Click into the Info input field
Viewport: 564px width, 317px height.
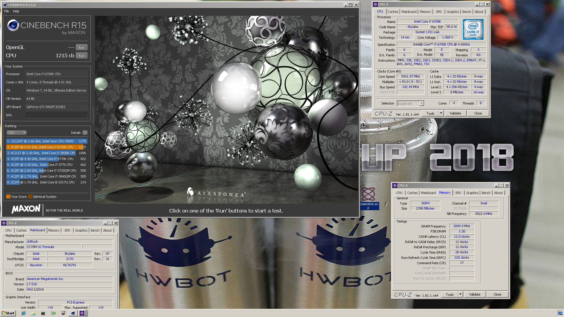click(56, 115)
